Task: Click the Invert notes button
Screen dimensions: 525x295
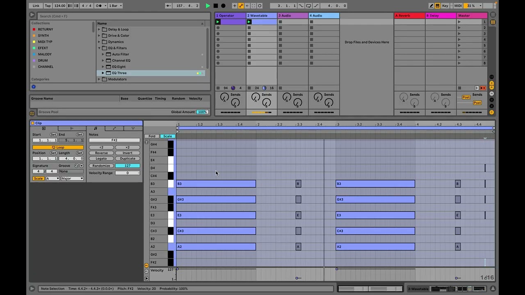Action: click(x=128, y=153)
